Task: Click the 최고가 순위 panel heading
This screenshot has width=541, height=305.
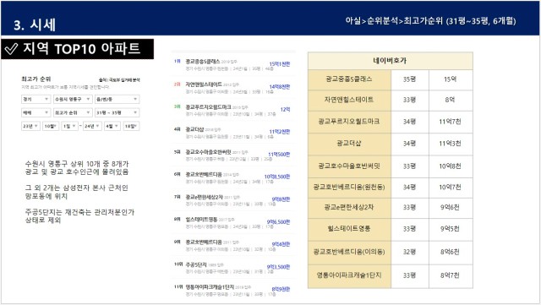Action: (36, 79)
